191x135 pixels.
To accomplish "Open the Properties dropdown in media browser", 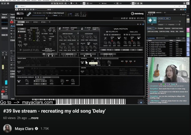I will click(173, 24).
